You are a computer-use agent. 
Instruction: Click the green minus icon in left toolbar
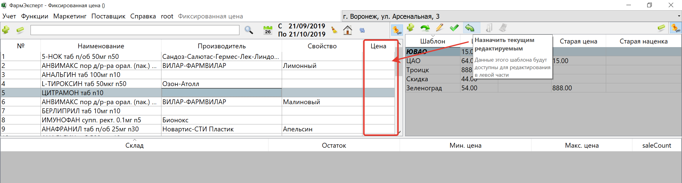point(20,30)
